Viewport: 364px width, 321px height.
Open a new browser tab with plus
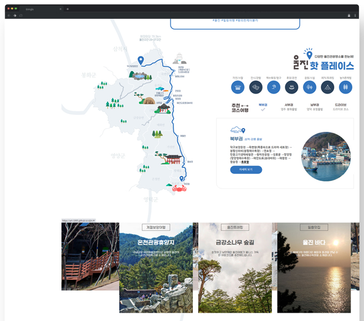68,9
